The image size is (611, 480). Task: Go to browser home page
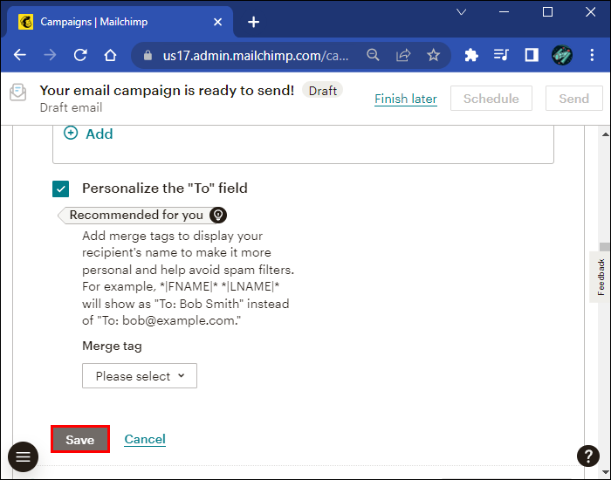click(x=110, y=55)
